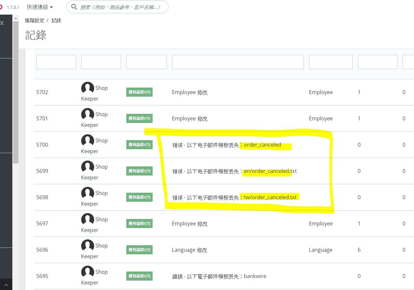Click the ID filter input field

(56, 62)
